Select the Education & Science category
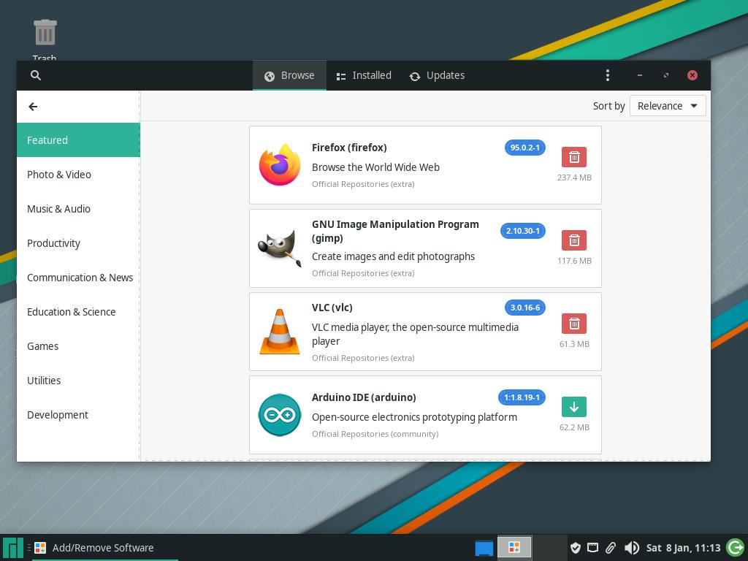 (78, 312)
